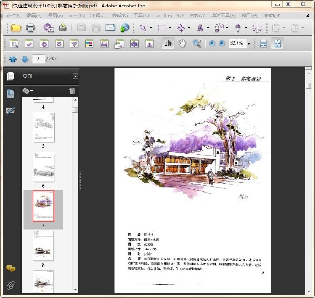The width and height of the screenshot is (315, 298).
Task: Print the document with printer icon
Action: click(x=30, y=28)
